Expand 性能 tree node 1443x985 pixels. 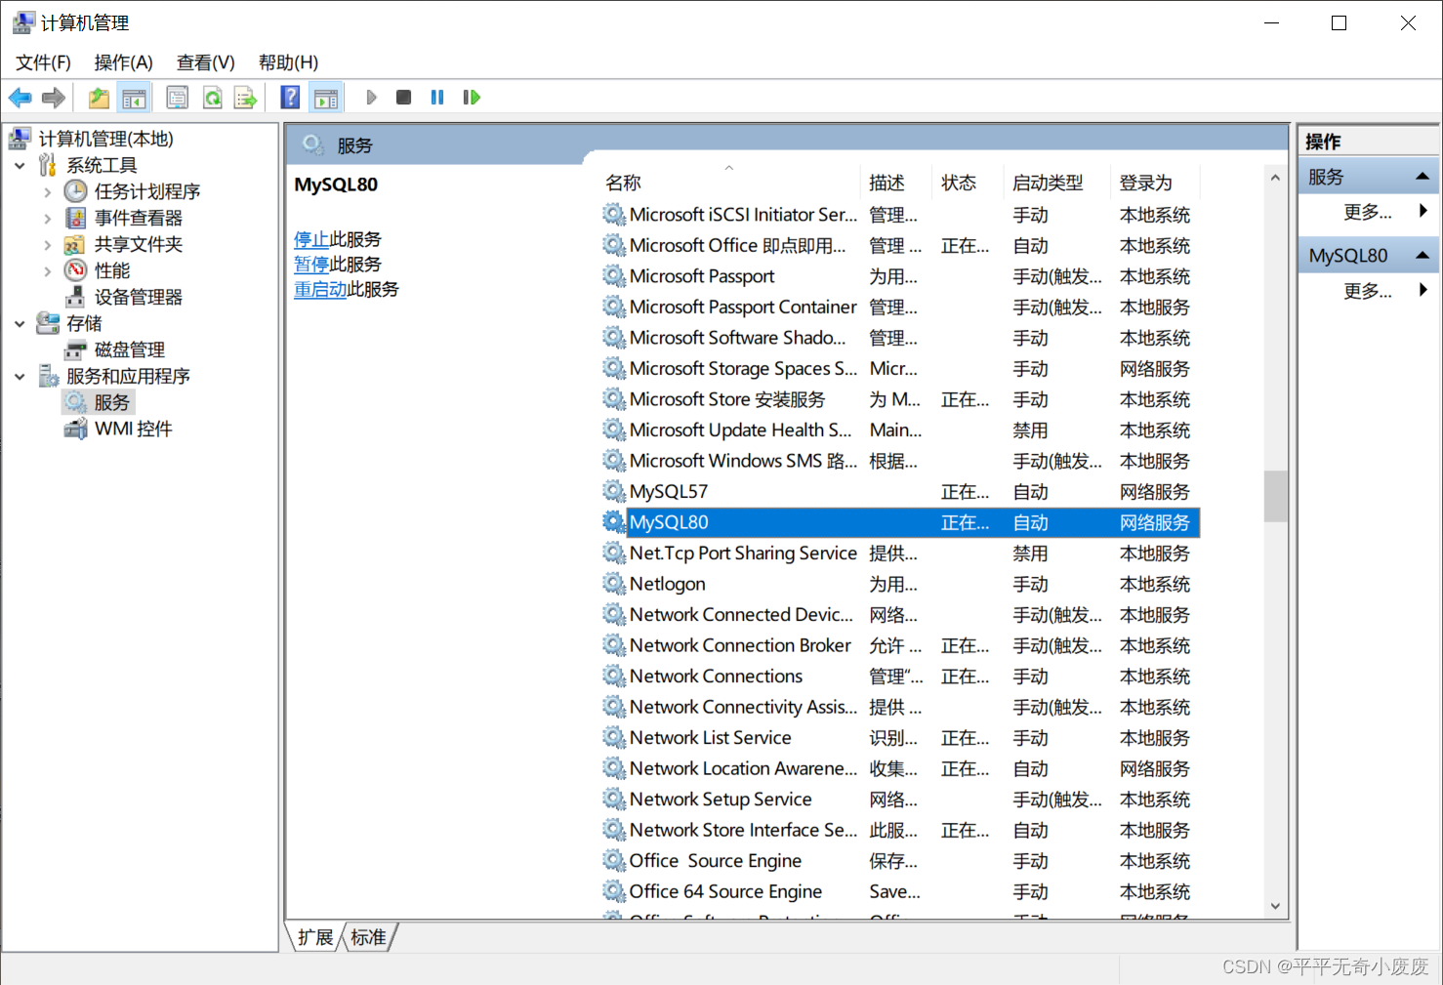point(47,271)
